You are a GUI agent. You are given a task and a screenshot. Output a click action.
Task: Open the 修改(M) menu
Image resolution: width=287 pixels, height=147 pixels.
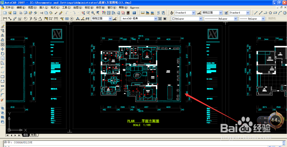[100, 8]
